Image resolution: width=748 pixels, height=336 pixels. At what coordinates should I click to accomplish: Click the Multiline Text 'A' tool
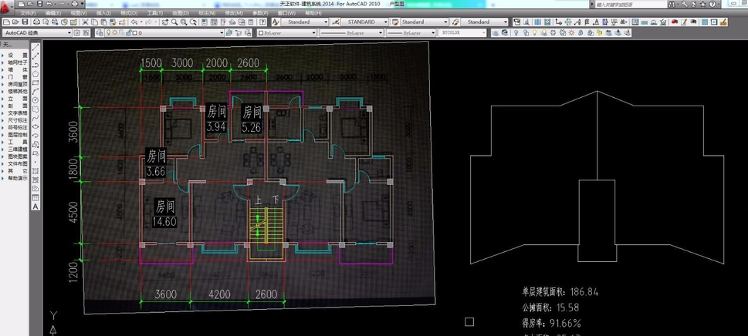pos(36,207)
